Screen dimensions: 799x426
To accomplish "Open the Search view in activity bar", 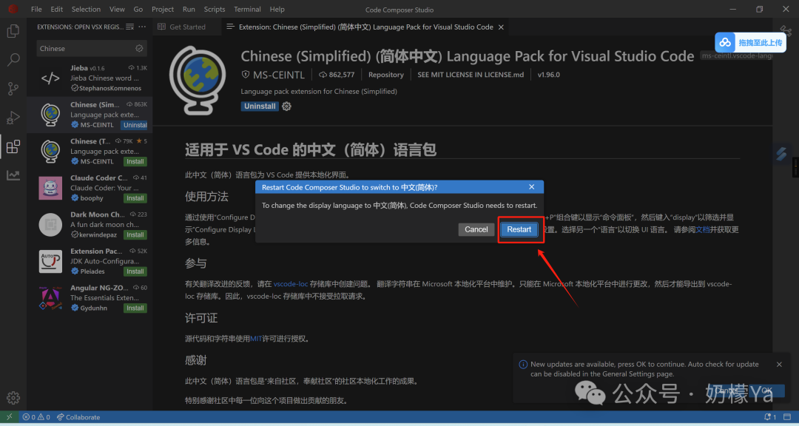I will coord(13,60).
